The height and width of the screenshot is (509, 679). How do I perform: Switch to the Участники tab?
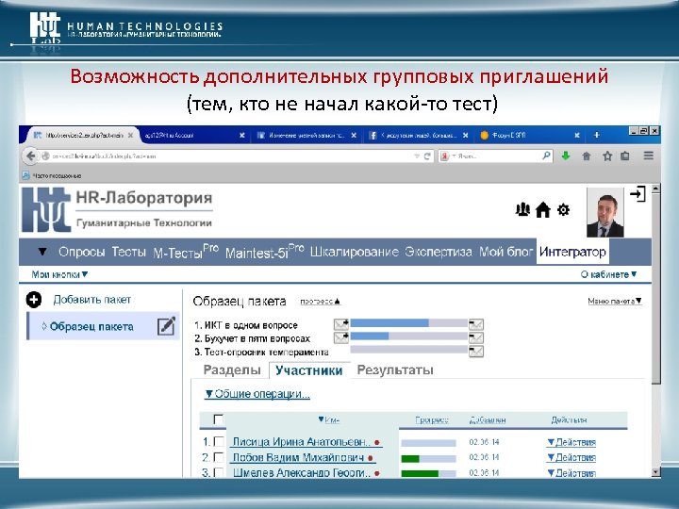click(309, 370)
